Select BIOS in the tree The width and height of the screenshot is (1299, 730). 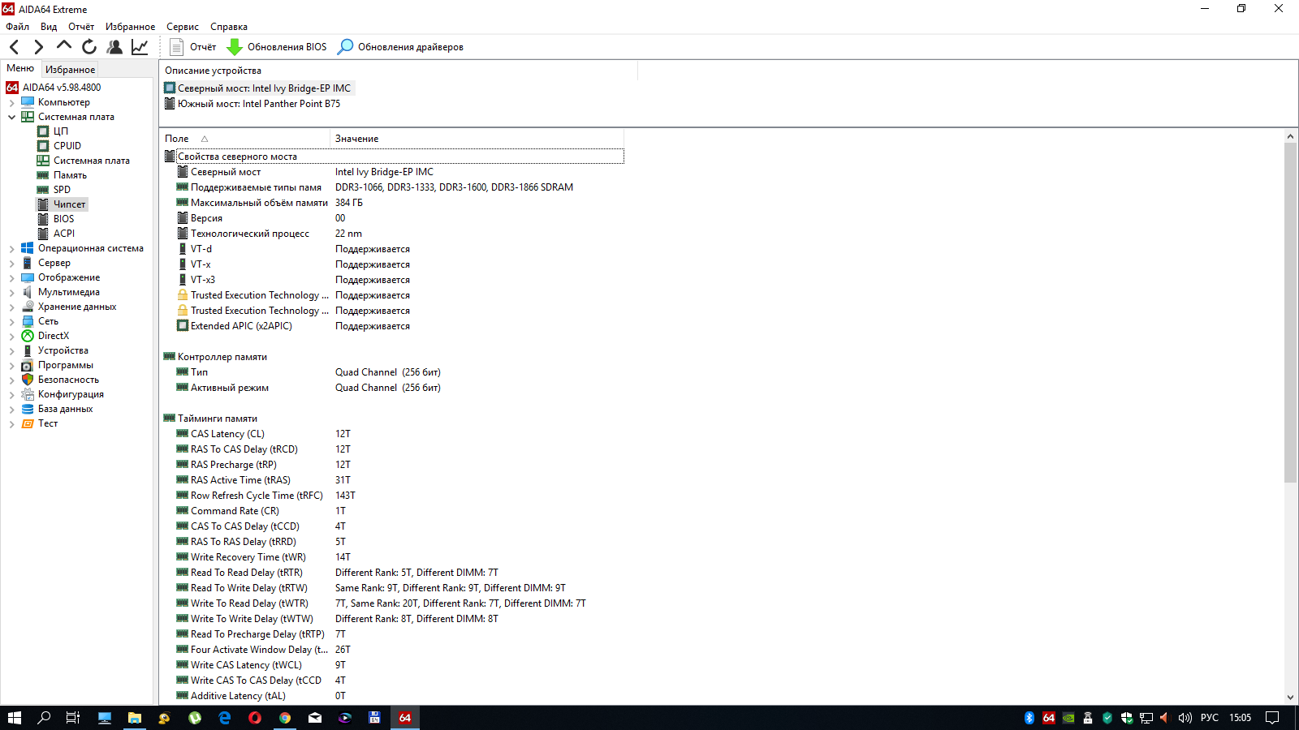click(x=63, y=219)
